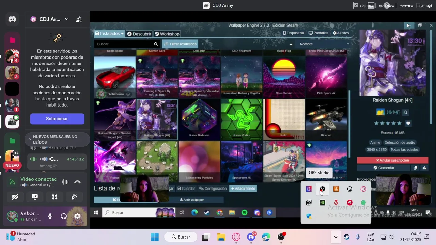Viewport: 436px width, 245px height.
Task: Open File Explorer from Windows taskbar
Action: point(221,237)
